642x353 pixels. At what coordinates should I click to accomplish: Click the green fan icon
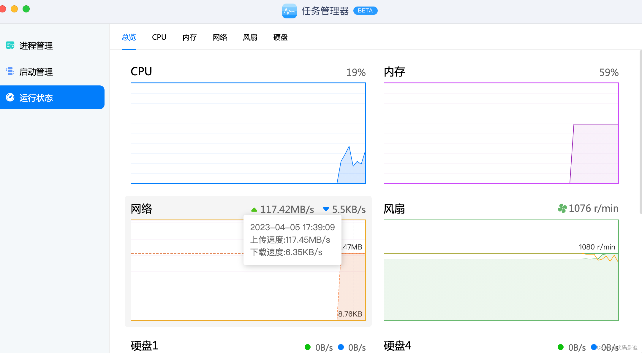[562, 209]
